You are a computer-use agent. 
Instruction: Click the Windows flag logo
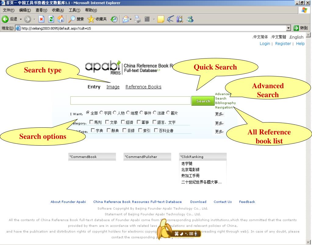[x=304, y=10]
